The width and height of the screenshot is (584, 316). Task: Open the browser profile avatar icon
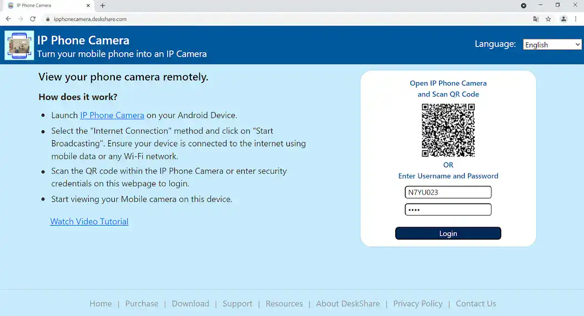coord(563,19)
